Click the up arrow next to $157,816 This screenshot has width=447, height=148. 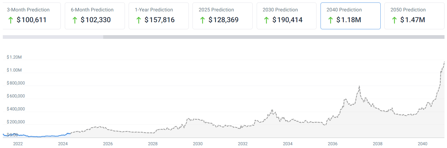pyautogui.click(x=138, y=20)
